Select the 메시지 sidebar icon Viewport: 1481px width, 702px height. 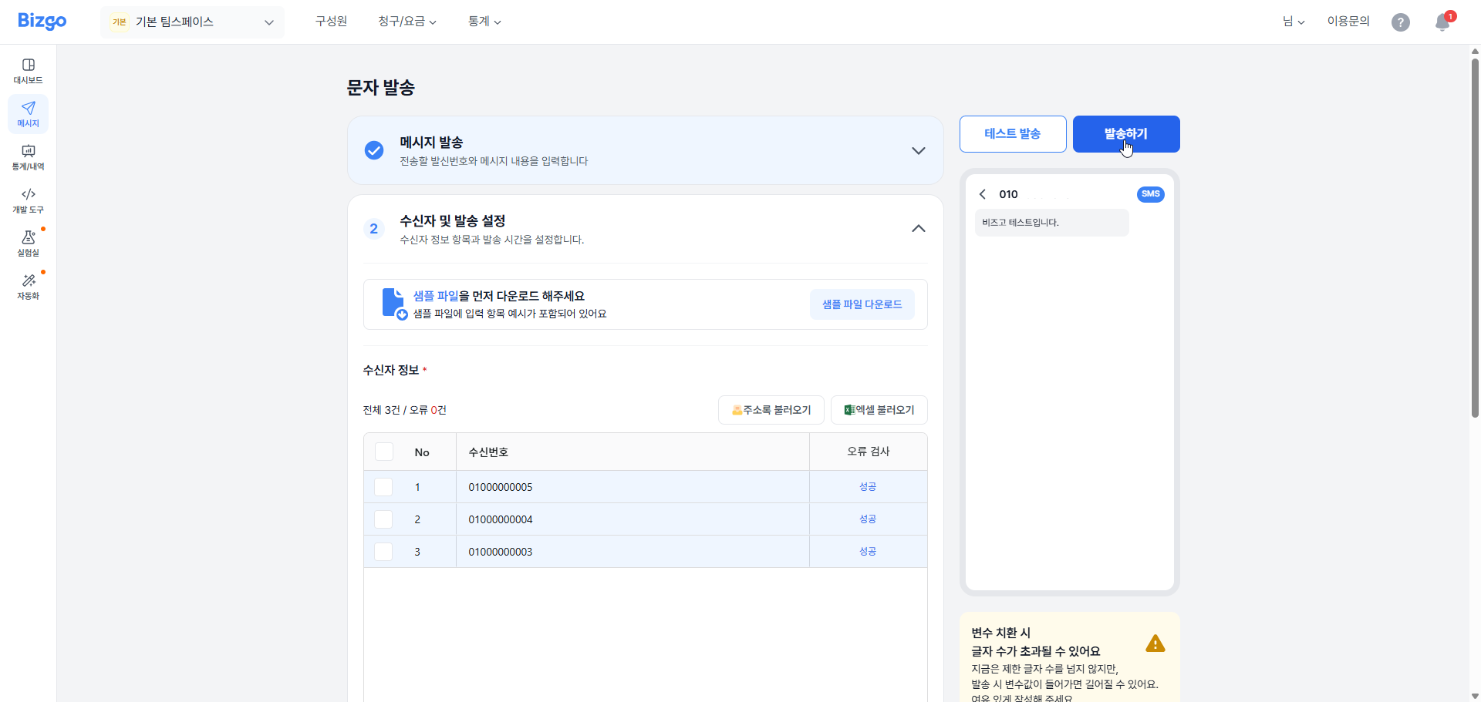click(28, 113)
